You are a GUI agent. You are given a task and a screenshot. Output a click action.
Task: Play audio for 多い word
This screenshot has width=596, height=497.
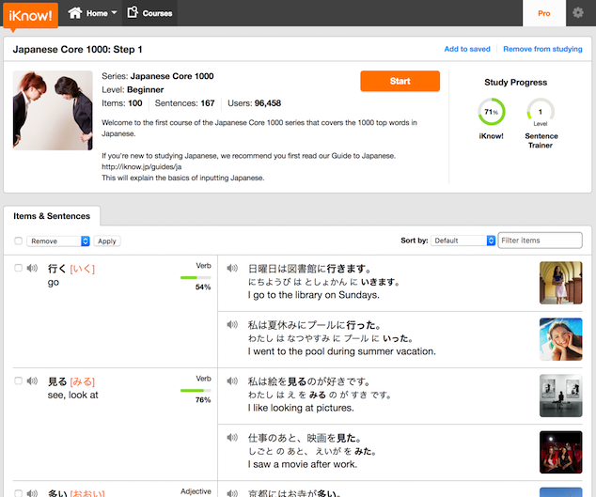[32, 493]
